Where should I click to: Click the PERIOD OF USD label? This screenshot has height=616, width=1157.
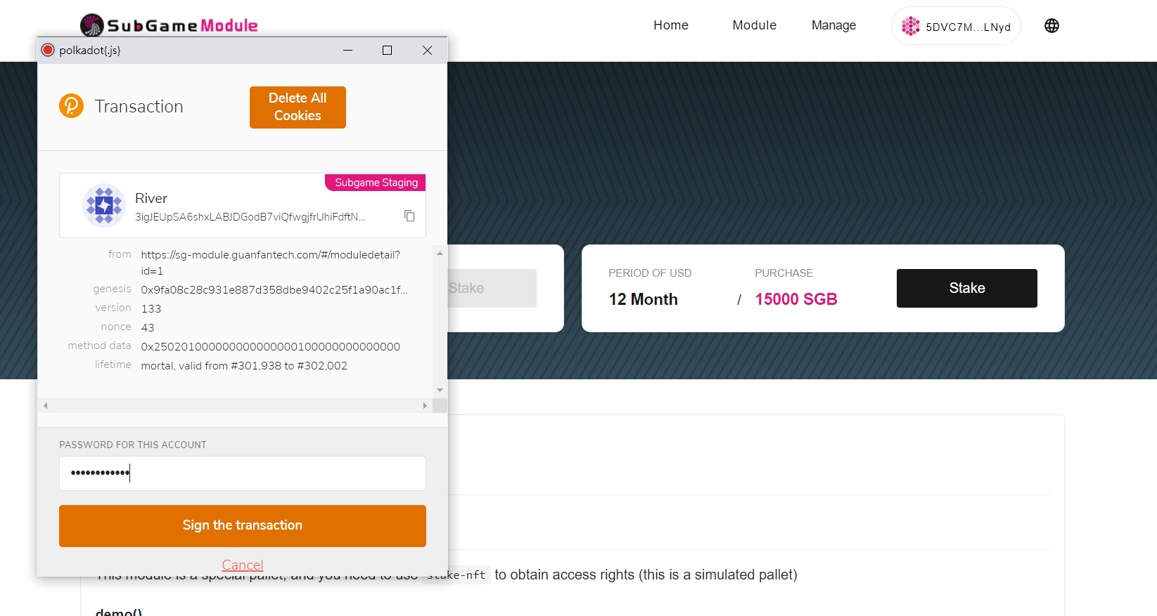(x=650, y=273)
